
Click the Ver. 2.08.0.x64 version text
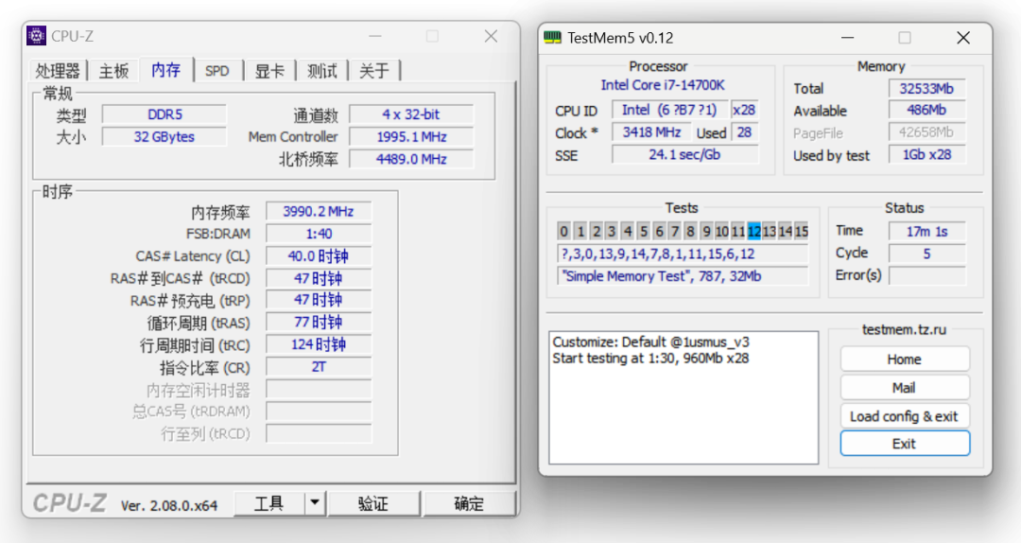click(169, 505)
